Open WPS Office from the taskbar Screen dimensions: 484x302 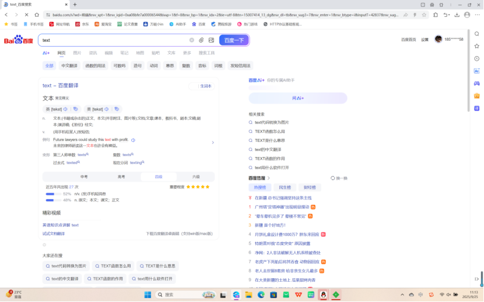[299, 295]
